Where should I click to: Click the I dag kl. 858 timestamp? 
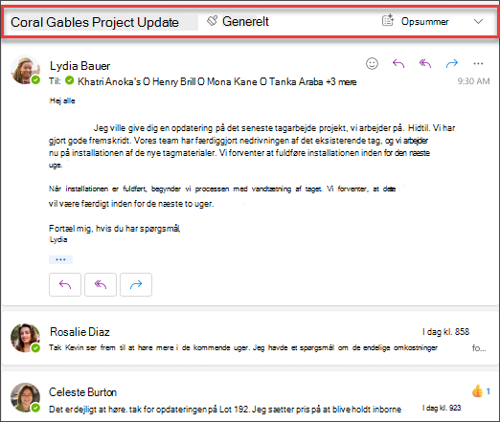445,332
